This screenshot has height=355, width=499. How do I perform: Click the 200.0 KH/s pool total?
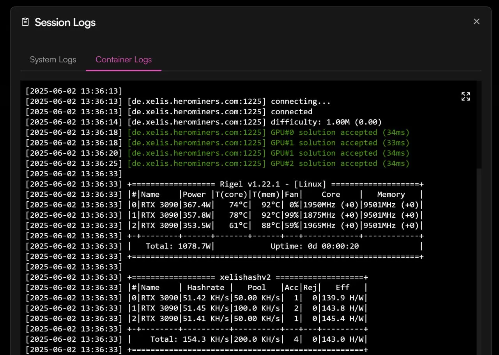[x=257, y=339]
